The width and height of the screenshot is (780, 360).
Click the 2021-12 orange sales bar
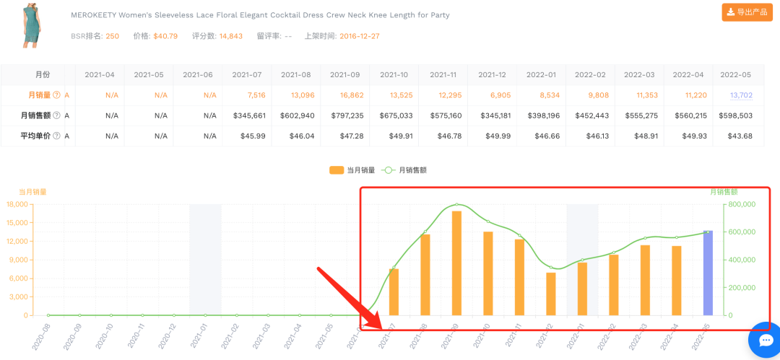[551, 294]
